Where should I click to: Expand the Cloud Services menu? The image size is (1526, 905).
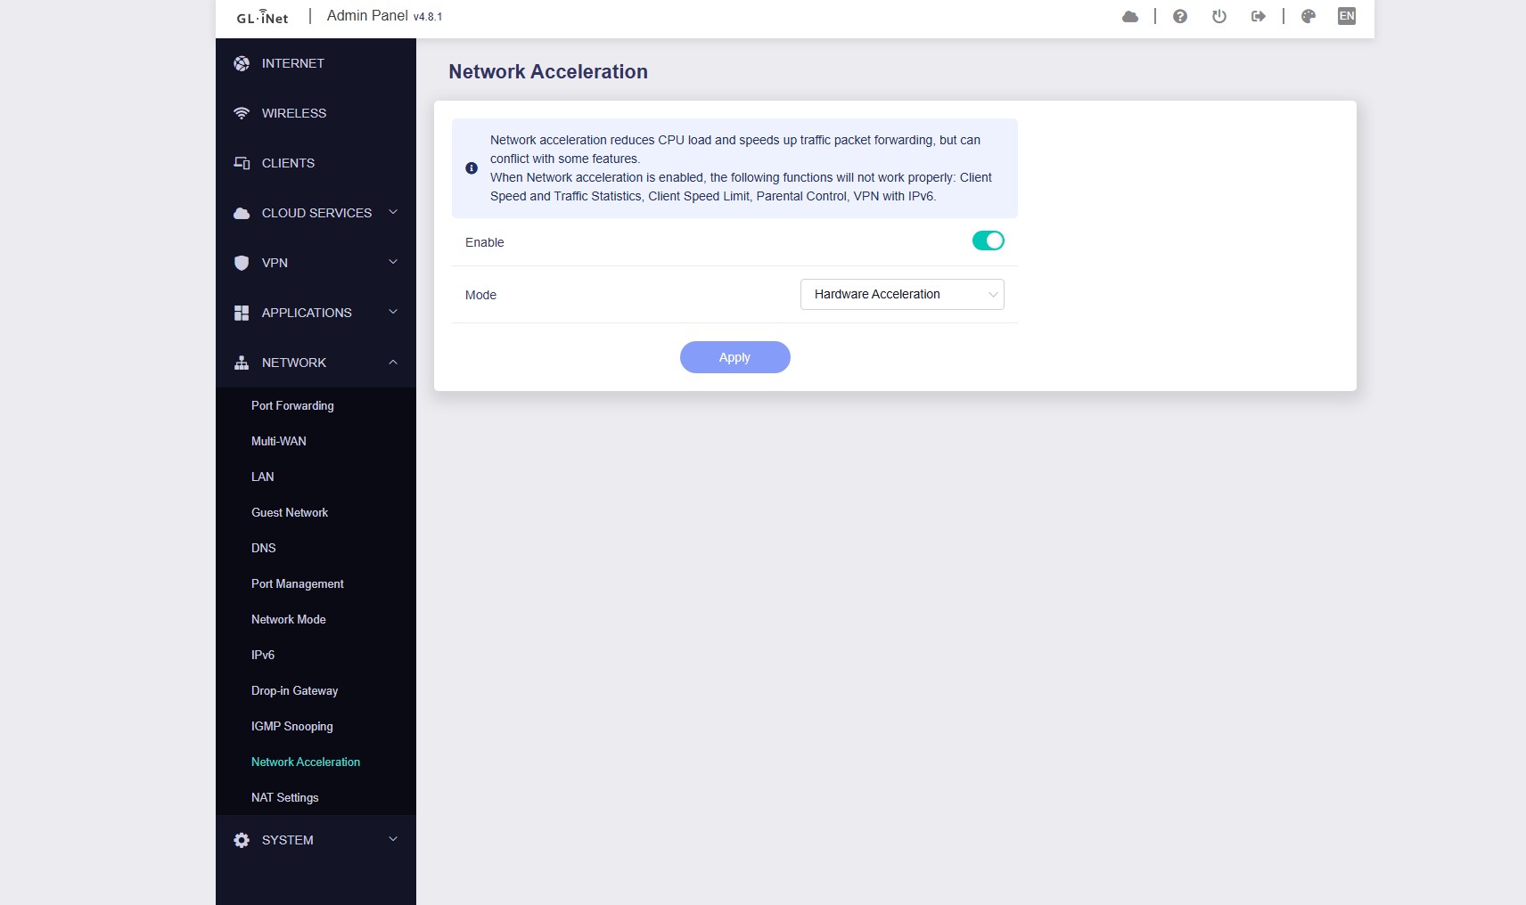pyautogui.click(x=316, y=213)
